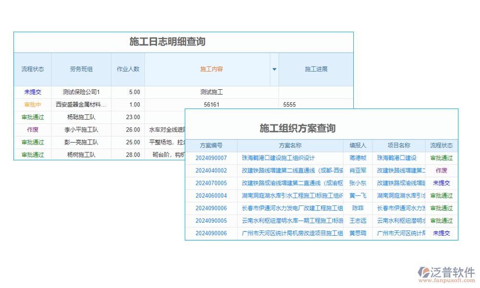Click 未提交 status for 测试保险公司1 row

click(x=32, y=92)
